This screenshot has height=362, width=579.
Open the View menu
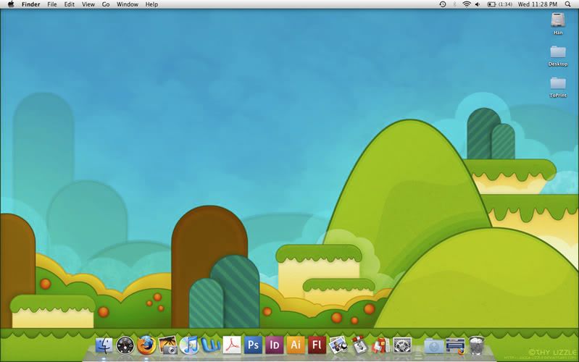pyautogui.click(x=88, y=4)
